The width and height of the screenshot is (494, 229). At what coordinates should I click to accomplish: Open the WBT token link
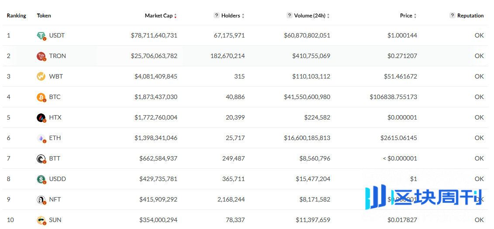[x=56, y=76]
